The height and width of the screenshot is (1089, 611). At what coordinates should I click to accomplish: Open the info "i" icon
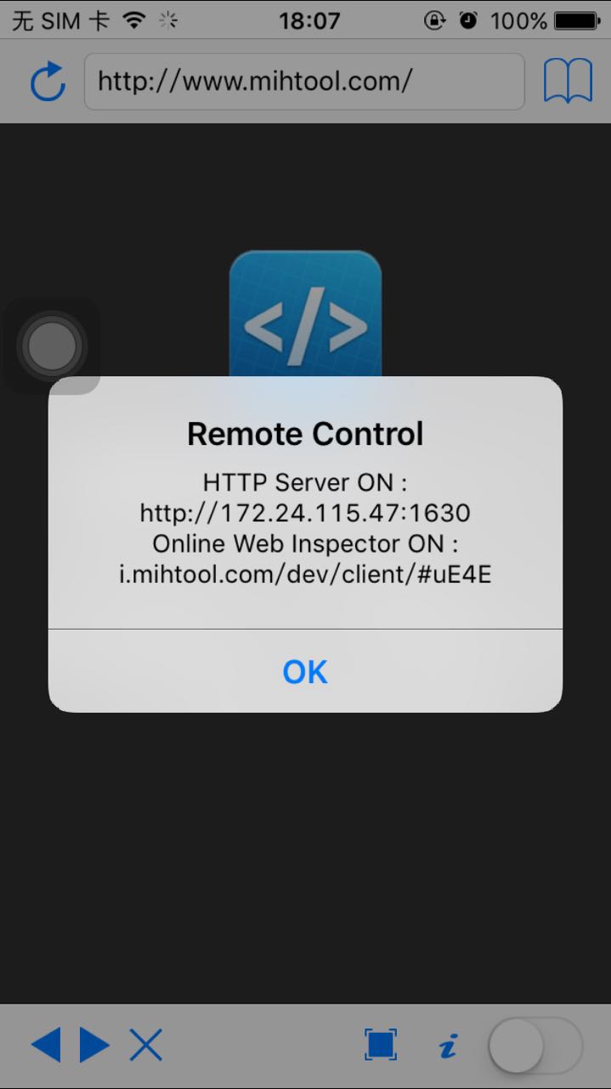449,1046
